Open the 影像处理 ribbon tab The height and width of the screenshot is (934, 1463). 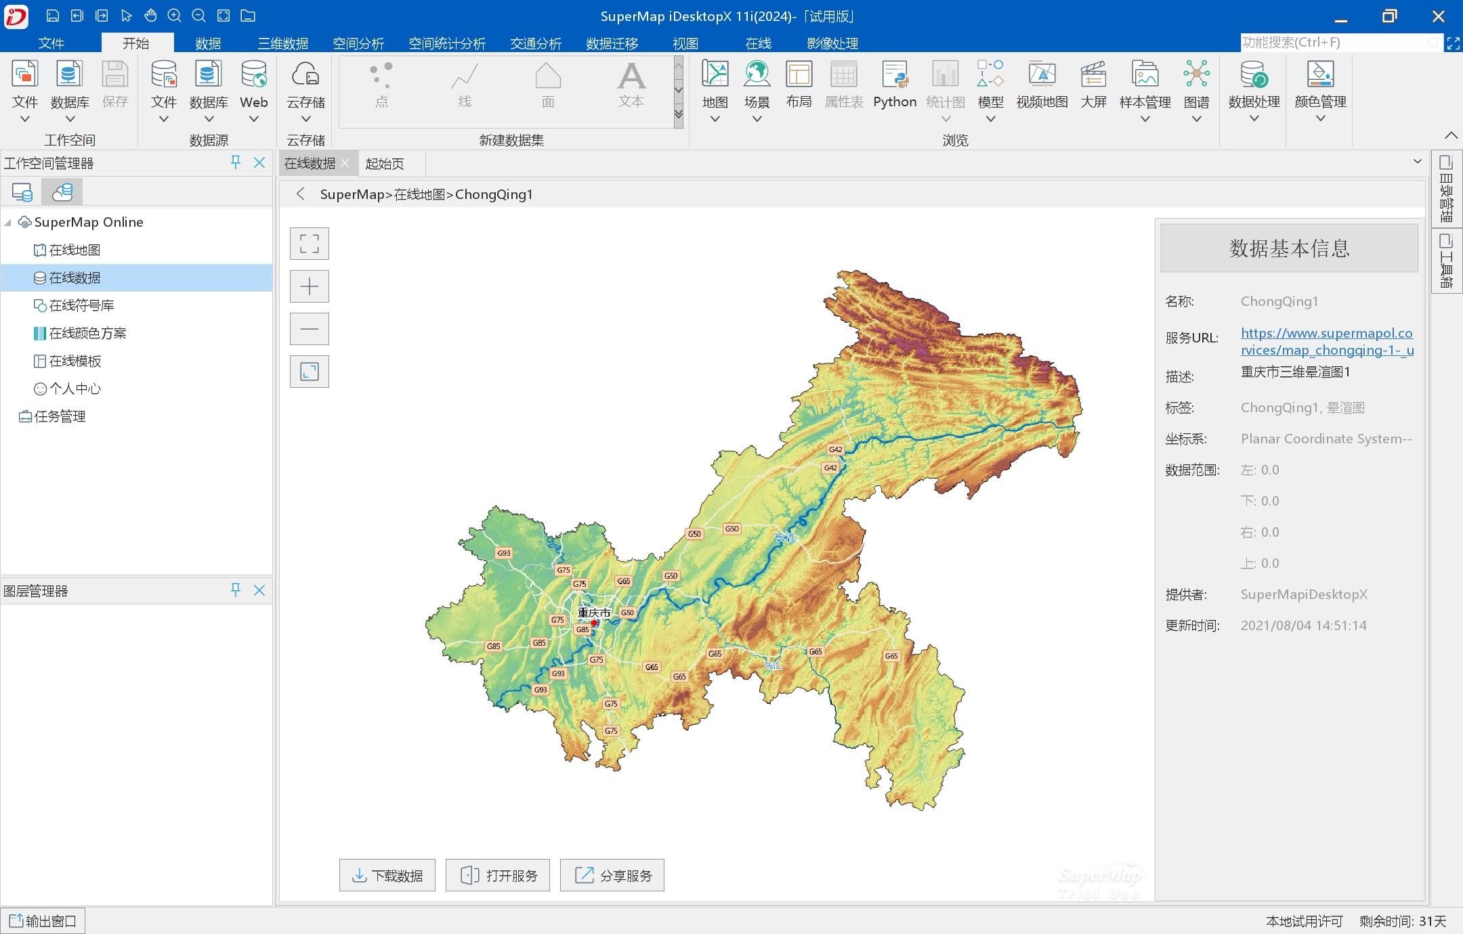832,43
